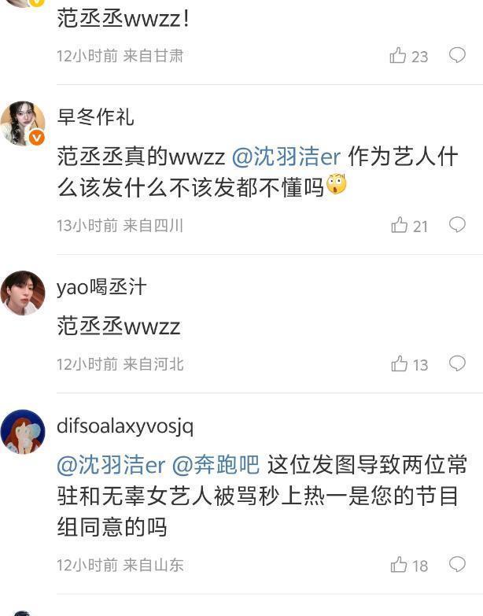Select the comment text 范丞丞wwzz from 河北
This screenshot has width=483, height=616.
[119, 326]
